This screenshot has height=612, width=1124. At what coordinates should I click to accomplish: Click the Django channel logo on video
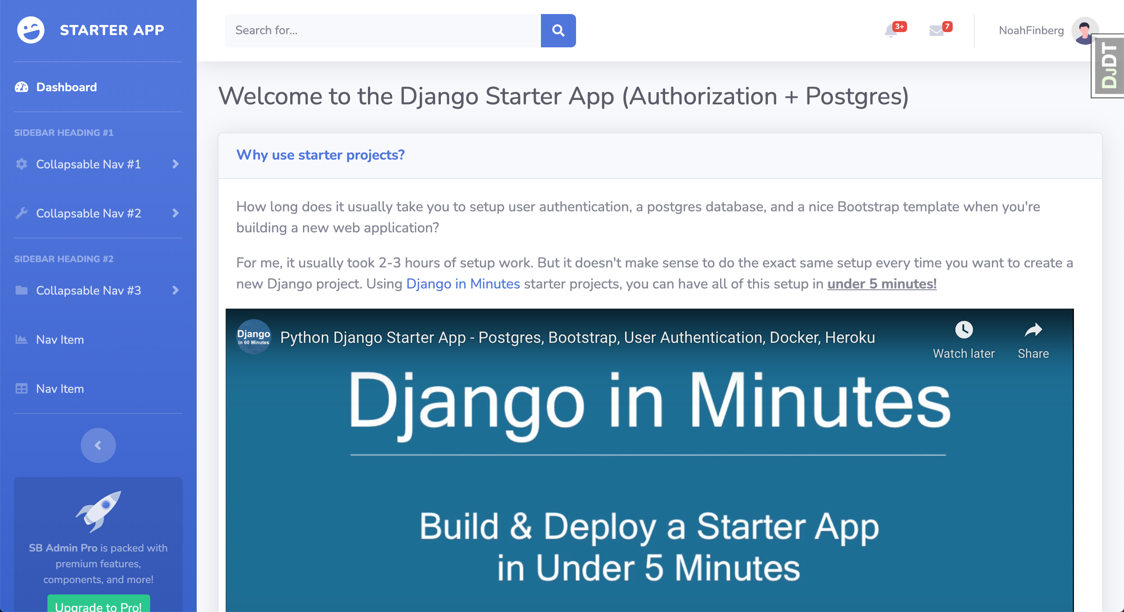253,337
